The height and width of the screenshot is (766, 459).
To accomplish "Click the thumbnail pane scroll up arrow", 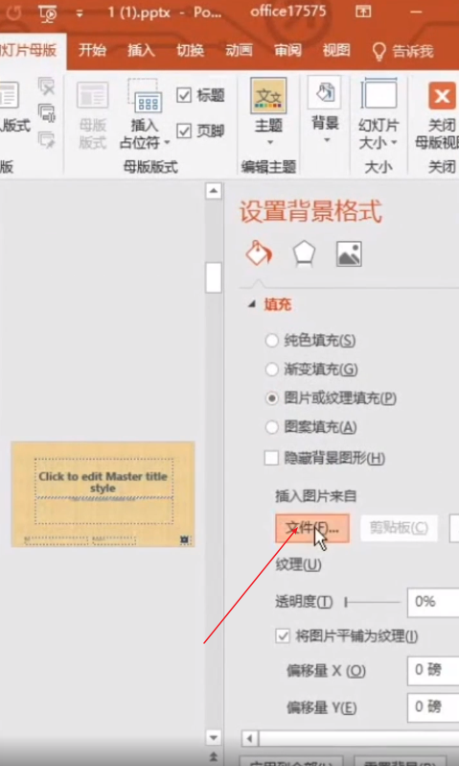I will coord(213,191).
